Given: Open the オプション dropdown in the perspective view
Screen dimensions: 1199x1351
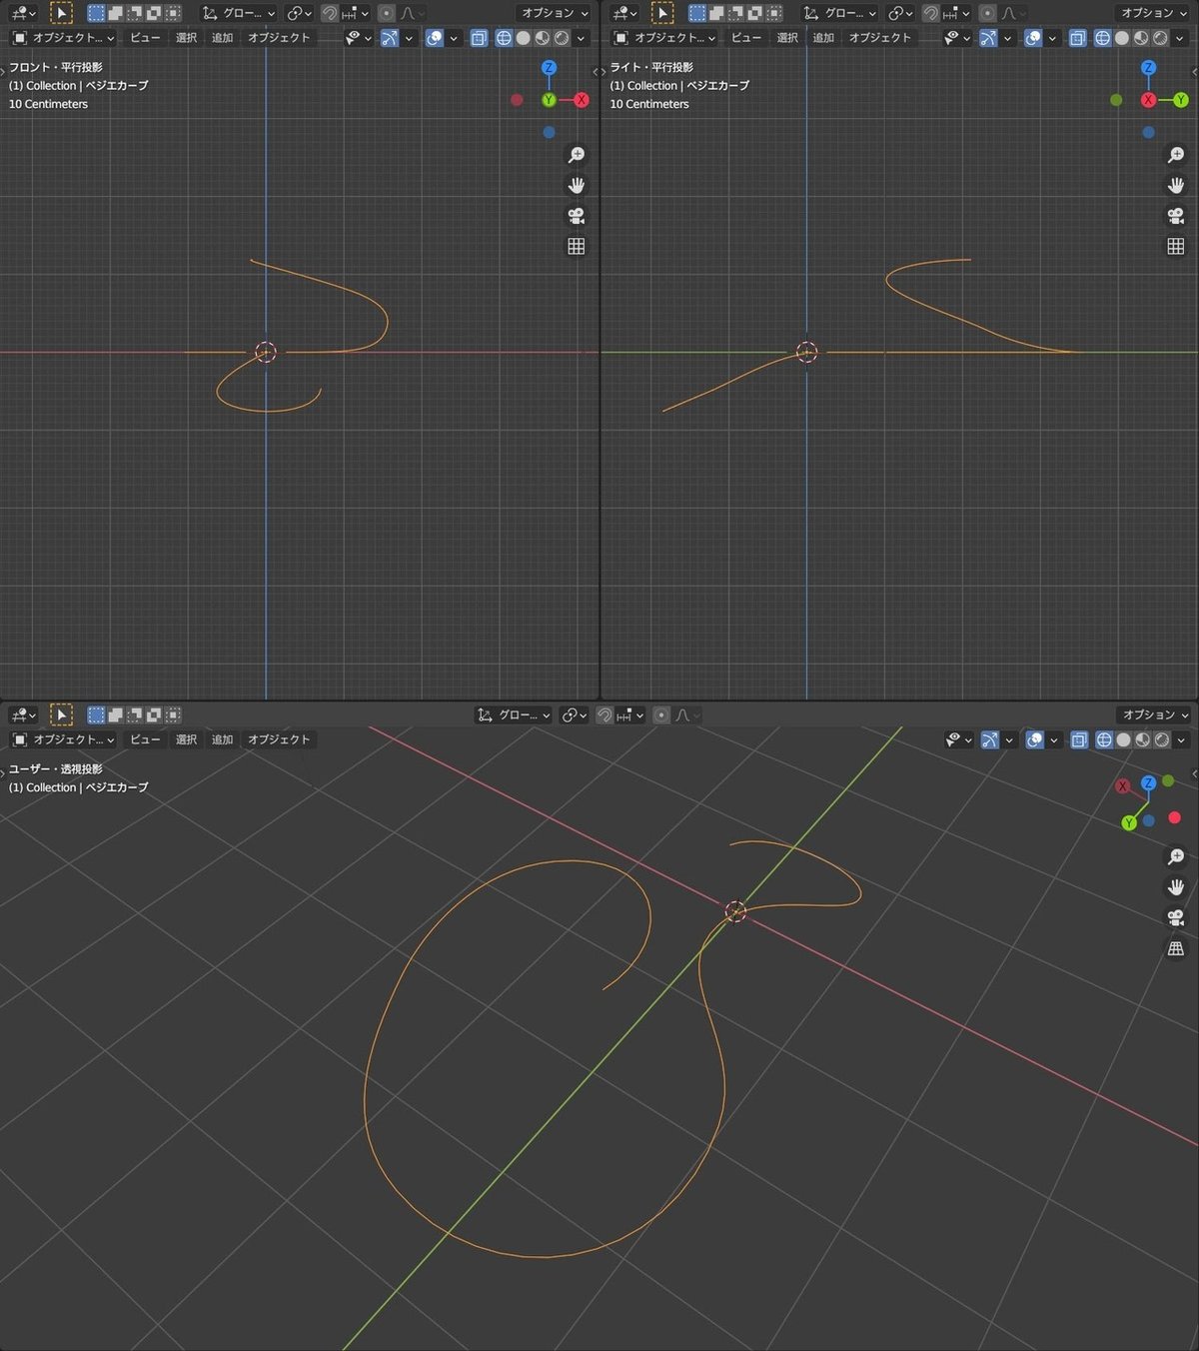Looking at the screenshot, I should click(1154, 714).
